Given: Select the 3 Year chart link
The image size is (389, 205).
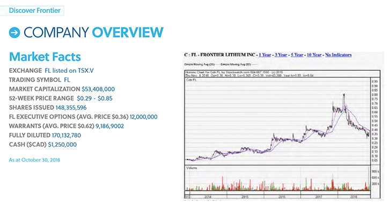Looking at the screenshot, I should pos(281,55).
